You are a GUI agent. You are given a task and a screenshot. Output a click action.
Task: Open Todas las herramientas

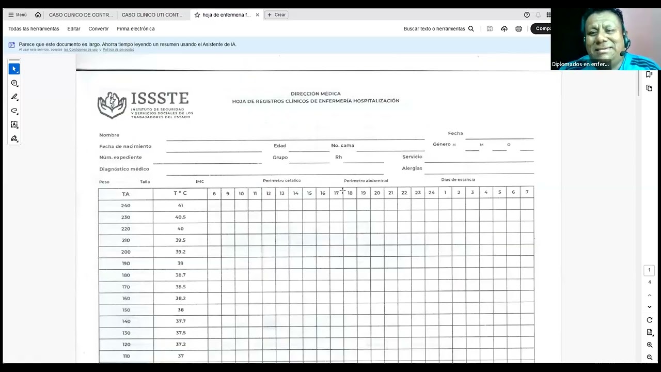34,29
